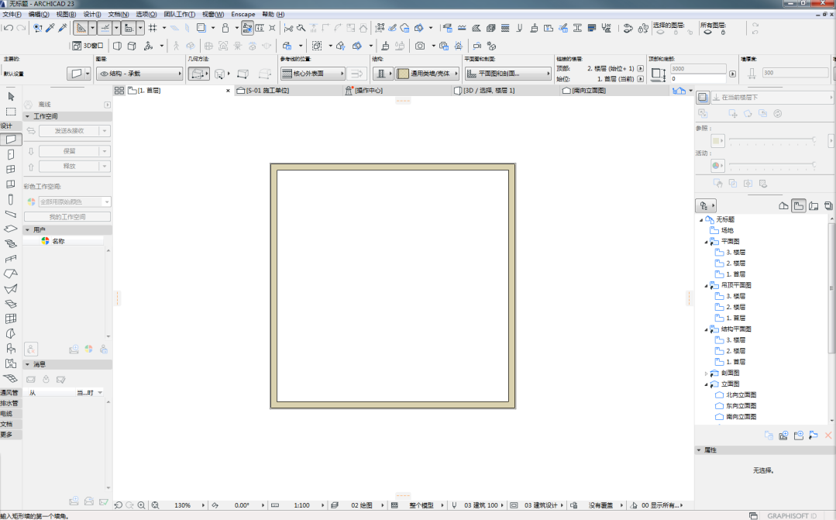Click the wall bottom offset field showing 0

[x=697, y=78]
